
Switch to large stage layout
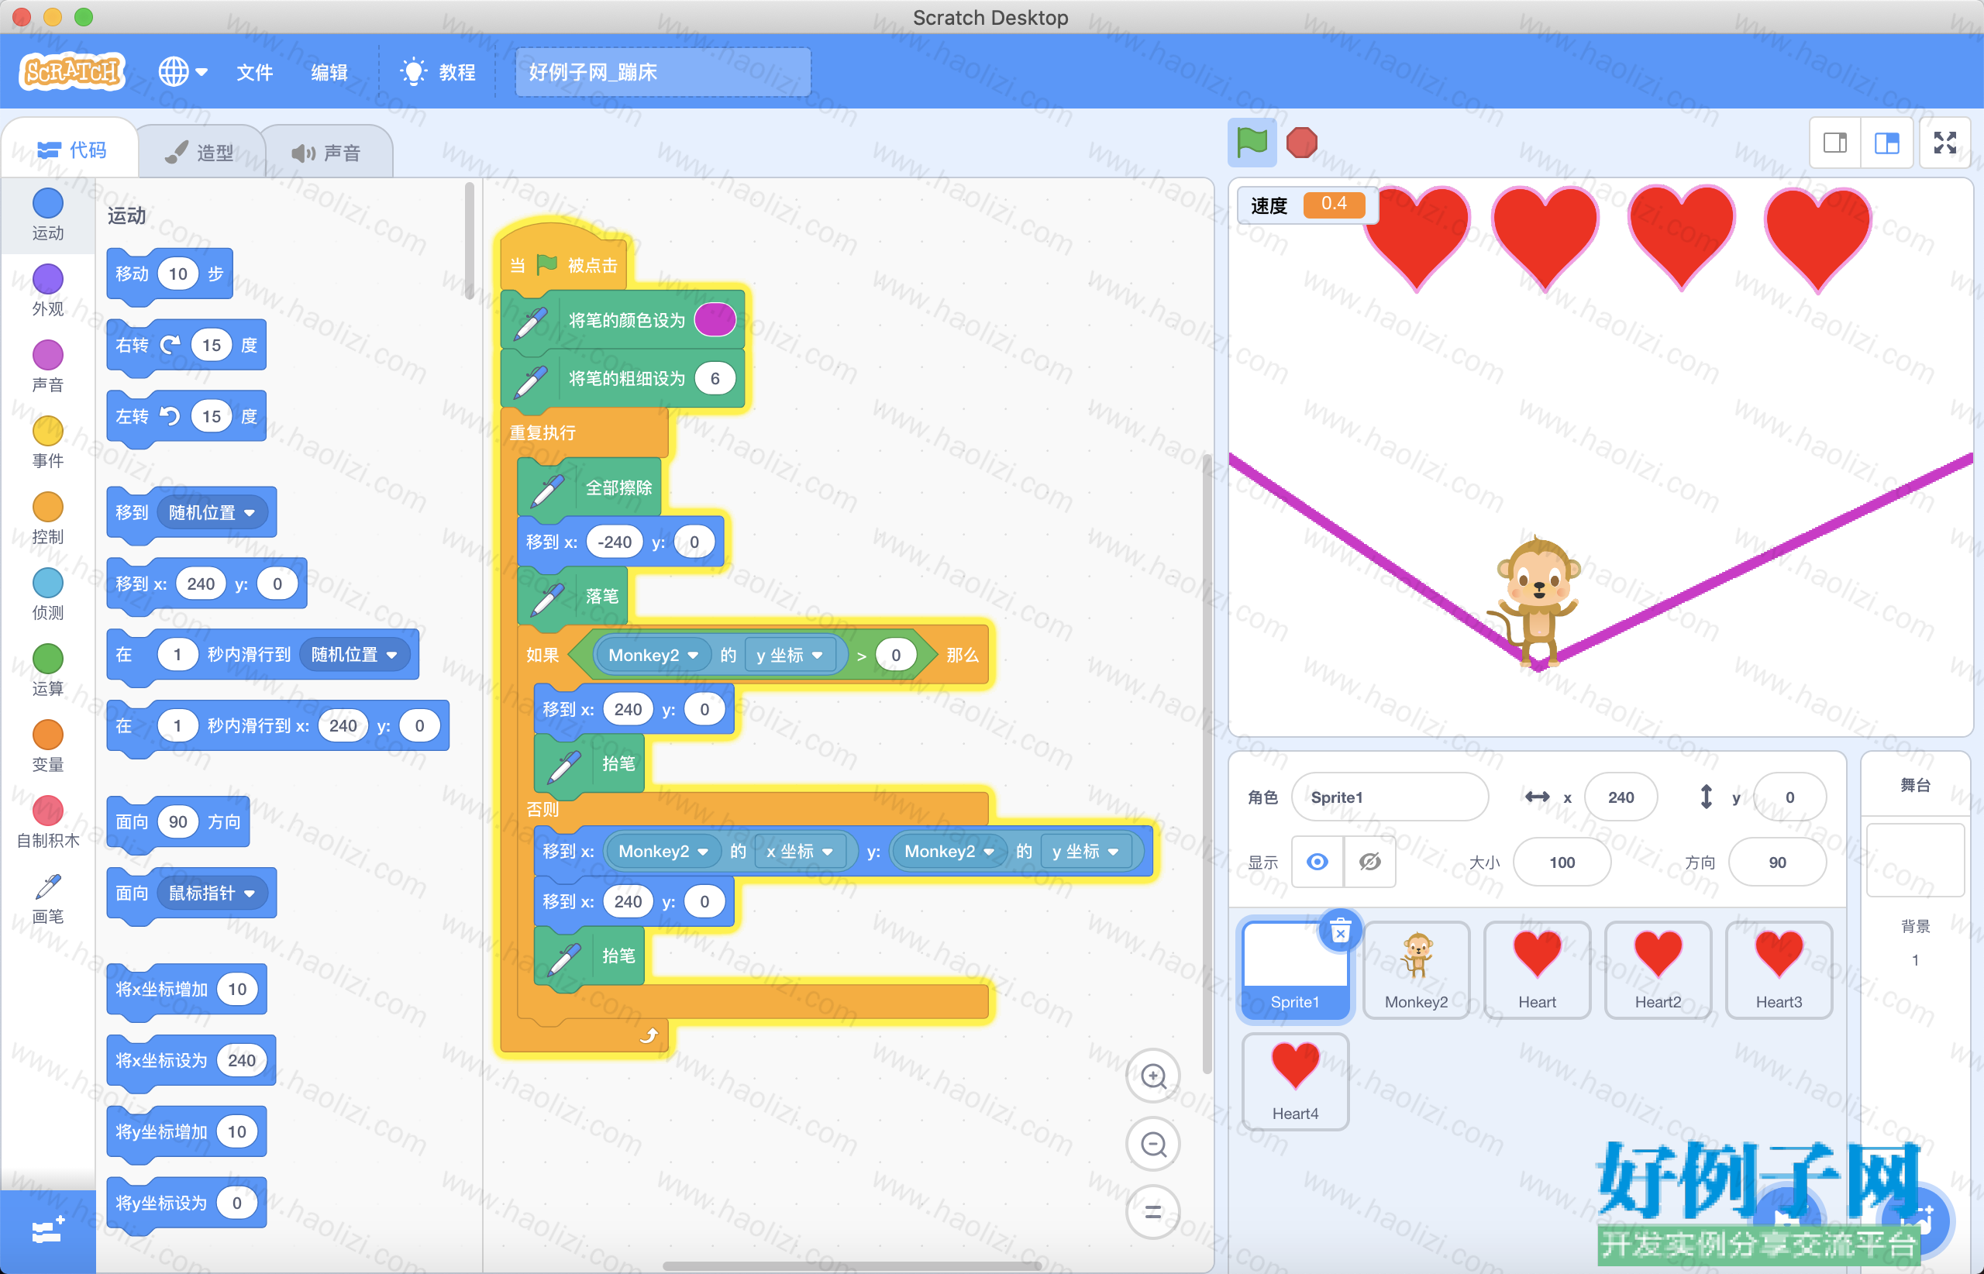(1887, 143)
